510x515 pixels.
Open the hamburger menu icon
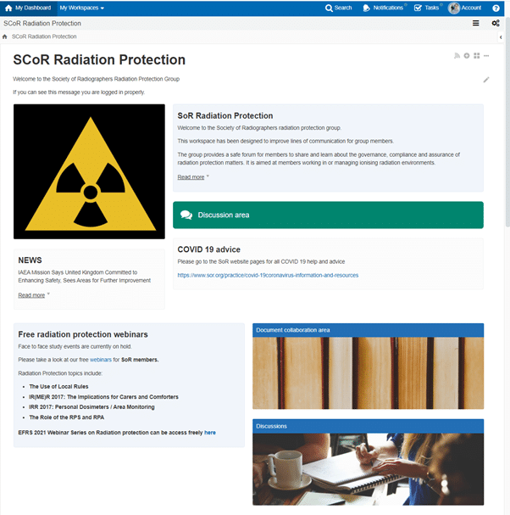pos(476,23)
